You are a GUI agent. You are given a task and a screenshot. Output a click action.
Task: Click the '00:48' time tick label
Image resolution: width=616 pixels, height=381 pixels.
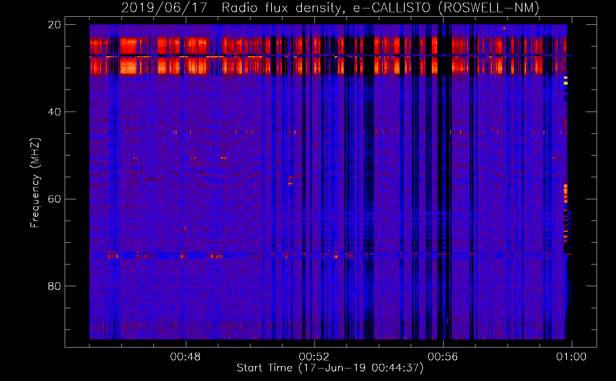tap(185, 357)
